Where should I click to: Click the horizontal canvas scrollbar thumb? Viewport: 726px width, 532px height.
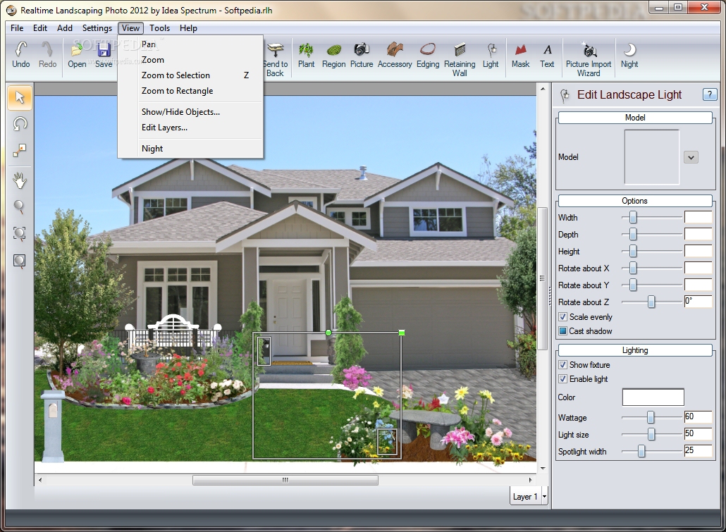[285, 480]
